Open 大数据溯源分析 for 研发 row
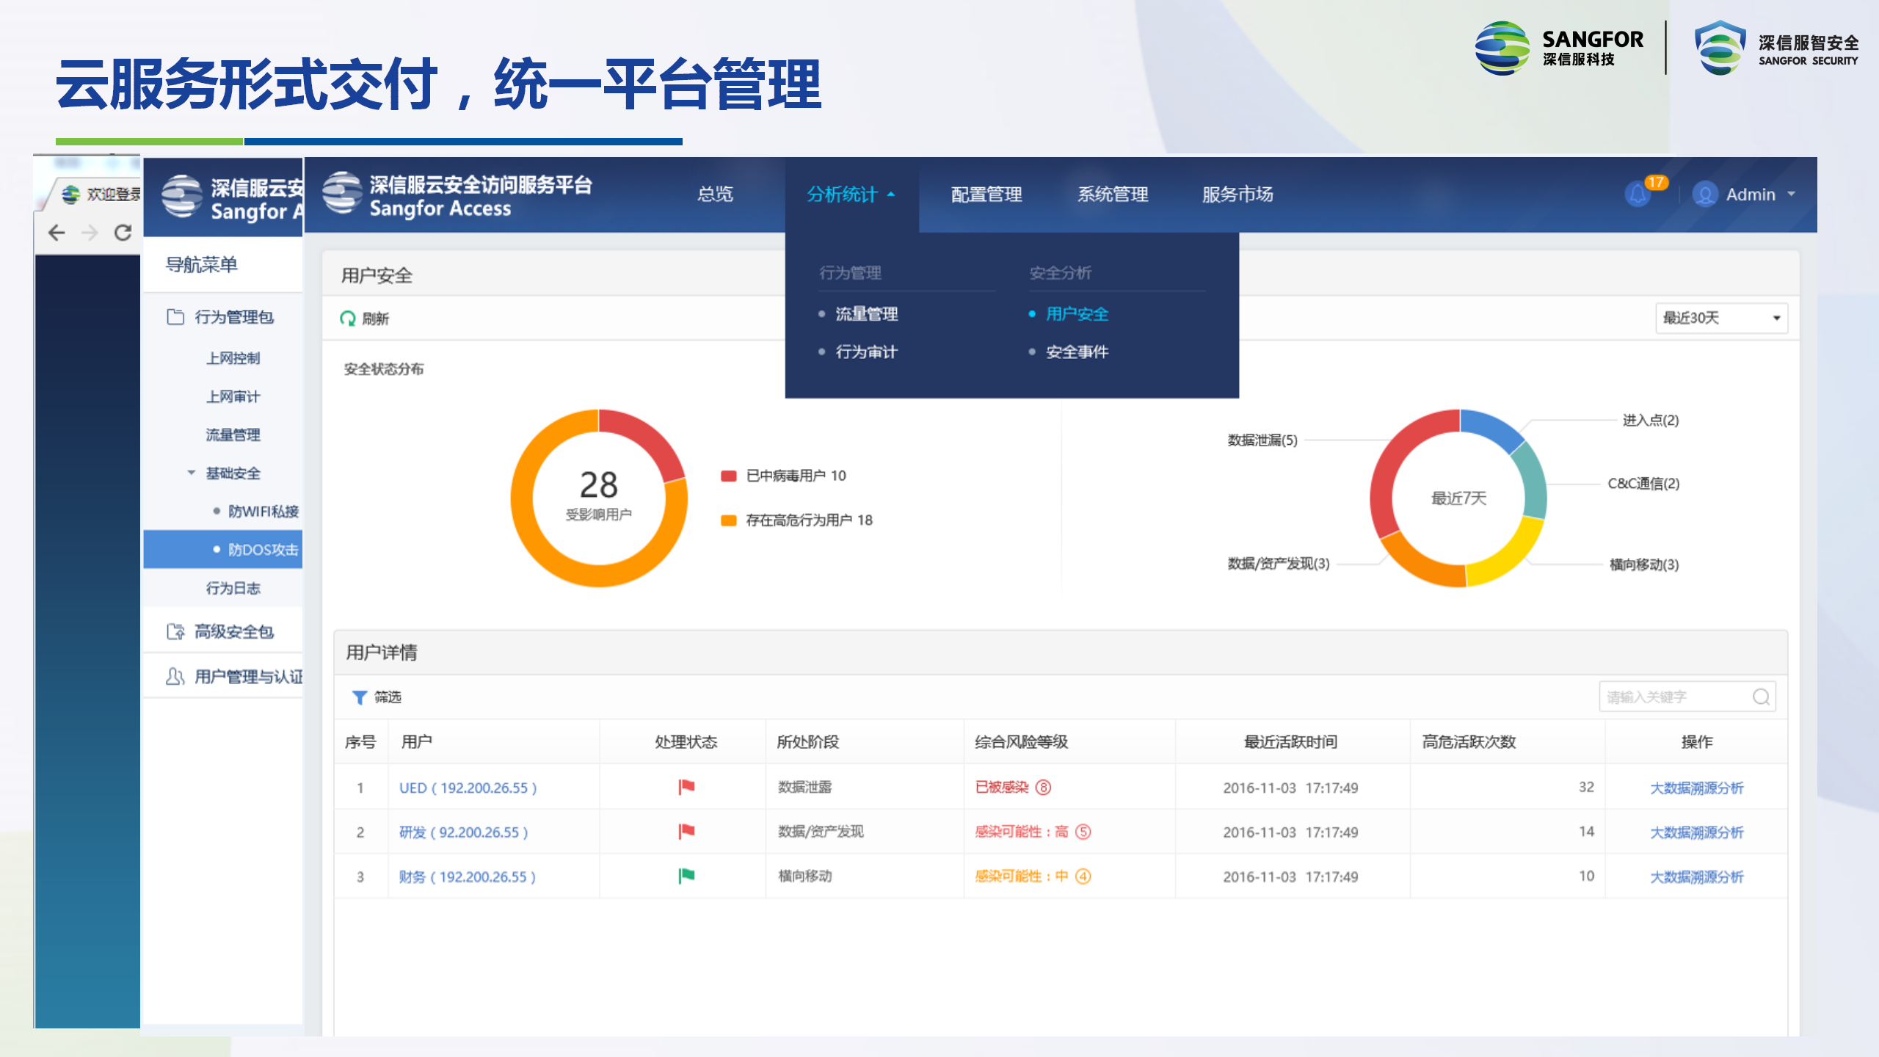 1696,832
